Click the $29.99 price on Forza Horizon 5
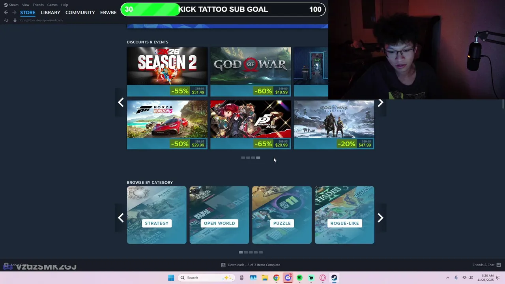This screenshot has width=505, height=284. pos(198,145)
